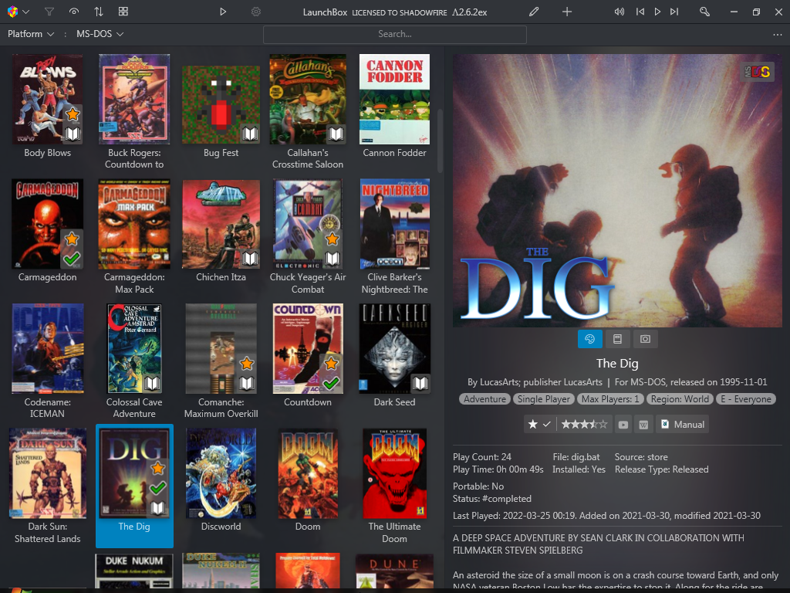Click the MS-DOS platform badge on artwork
Image resolution: width=790 pixels, height=593 pixels.
pyautogui.click(x=758, y=72)
